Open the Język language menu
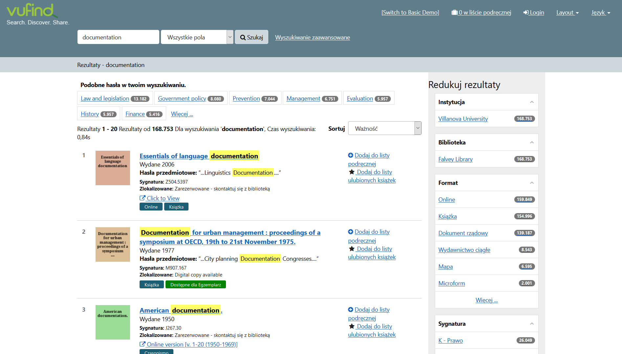 [x=600, y=12]
